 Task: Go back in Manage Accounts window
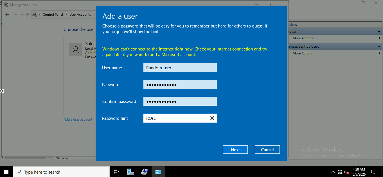(x=7, y=15)
